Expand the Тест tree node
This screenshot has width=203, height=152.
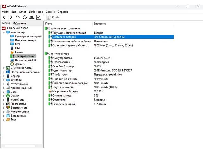click(3, 120)
